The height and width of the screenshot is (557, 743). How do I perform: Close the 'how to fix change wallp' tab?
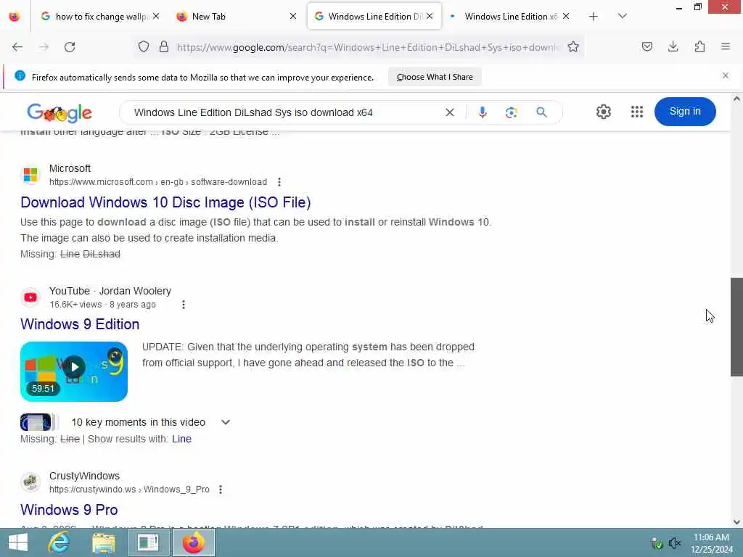[x=156, y=16]
